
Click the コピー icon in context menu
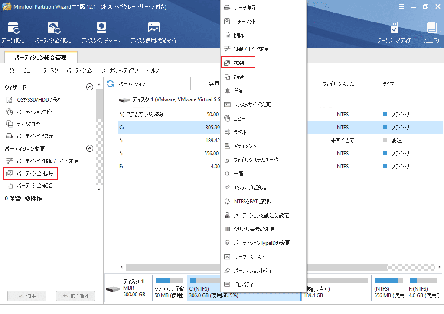coord(227,119)
